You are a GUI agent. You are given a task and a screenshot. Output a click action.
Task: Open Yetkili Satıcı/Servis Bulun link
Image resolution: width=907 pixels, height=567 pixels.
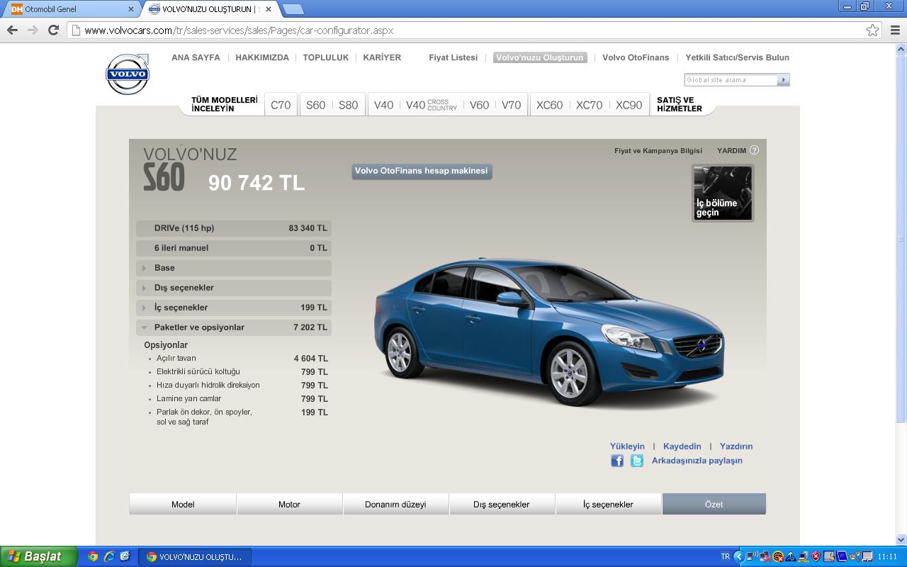(x=737, y=57)
